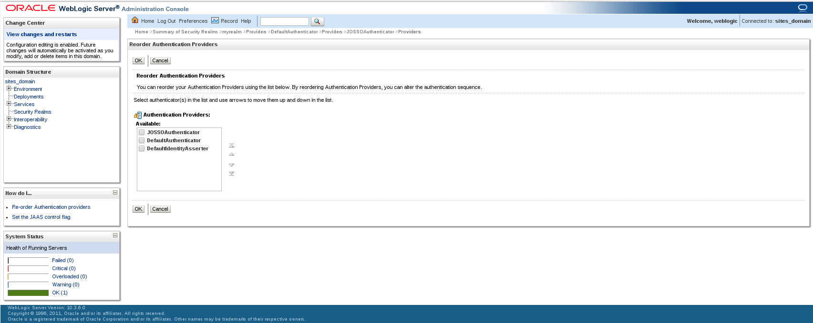Go to JOSSOAuthenticator breadcrumb

[370, 32]
